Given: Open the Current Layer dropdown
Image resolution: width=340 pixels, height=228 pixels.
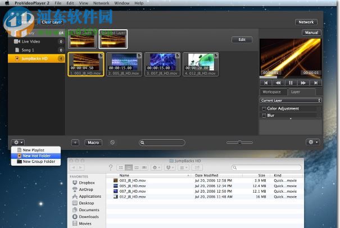Looking at the screenshot, I should [291, 101].
